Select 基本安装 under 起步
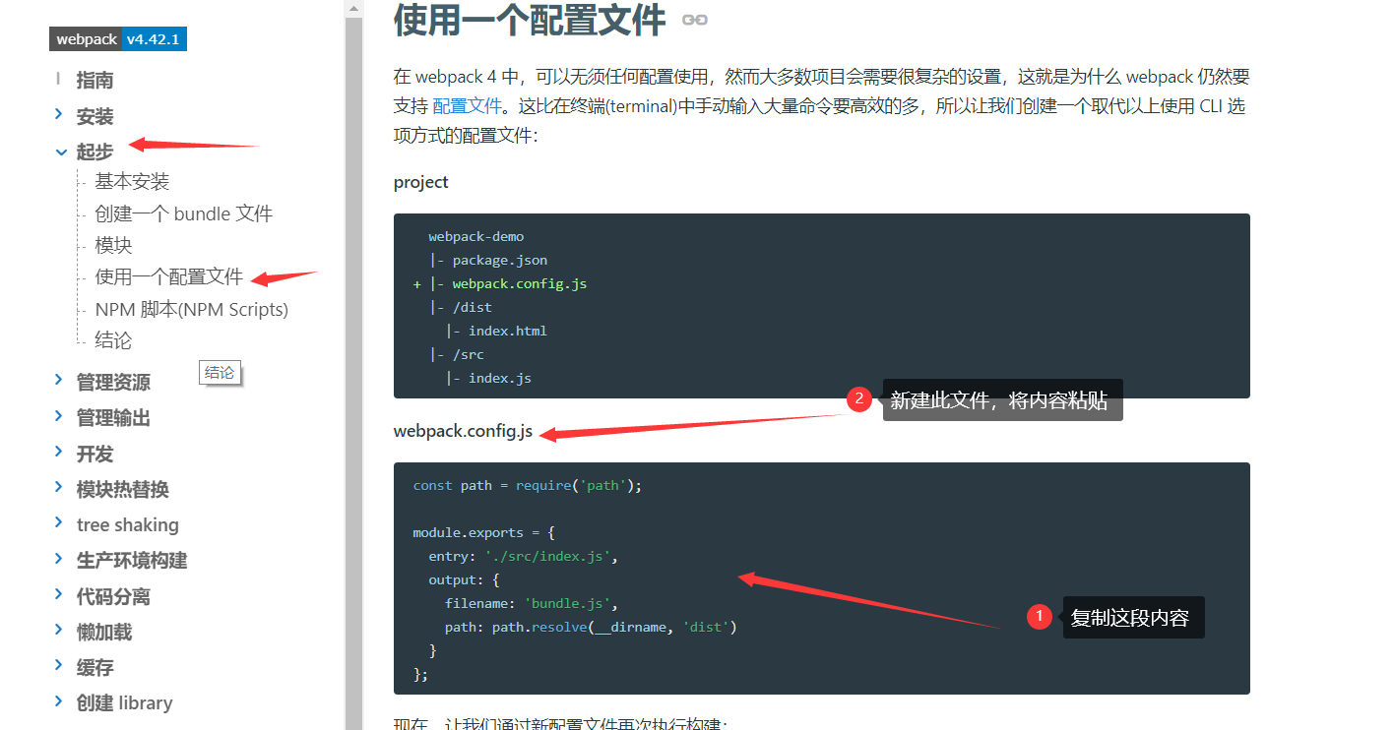This screenshot has width=1393, height=730. tap(131, 181)
